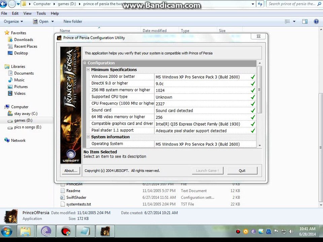Open the BitTorrent taskbar icon
This screenshot has height=242, width=323.
click(x=46, y=231)
